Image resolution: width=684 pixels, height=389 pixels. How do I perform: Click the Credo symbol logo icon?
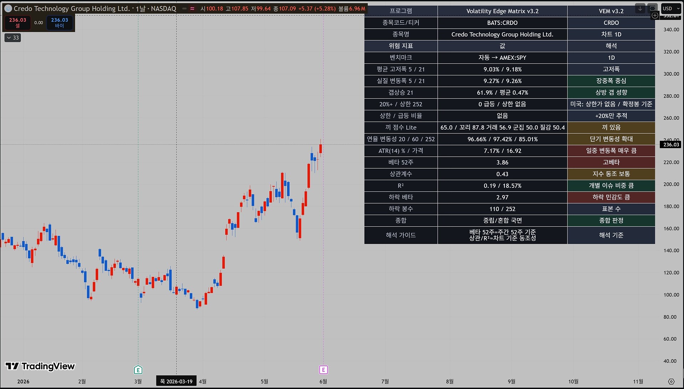(8, 9)
